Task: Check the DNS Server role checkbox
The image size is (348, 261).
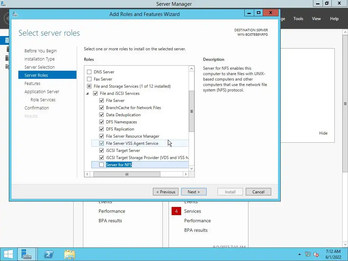Action: click(89, 72)
